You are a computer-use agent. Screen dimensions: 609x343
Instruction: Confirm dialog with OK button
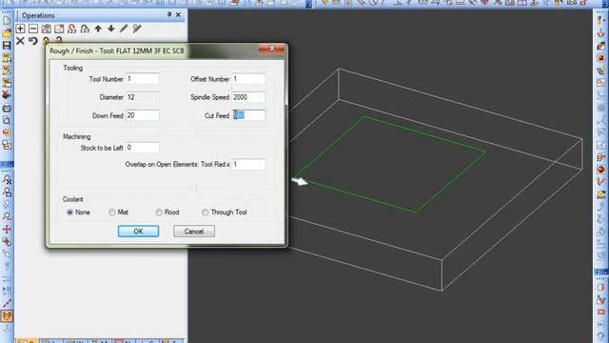(x=138, y=232)
